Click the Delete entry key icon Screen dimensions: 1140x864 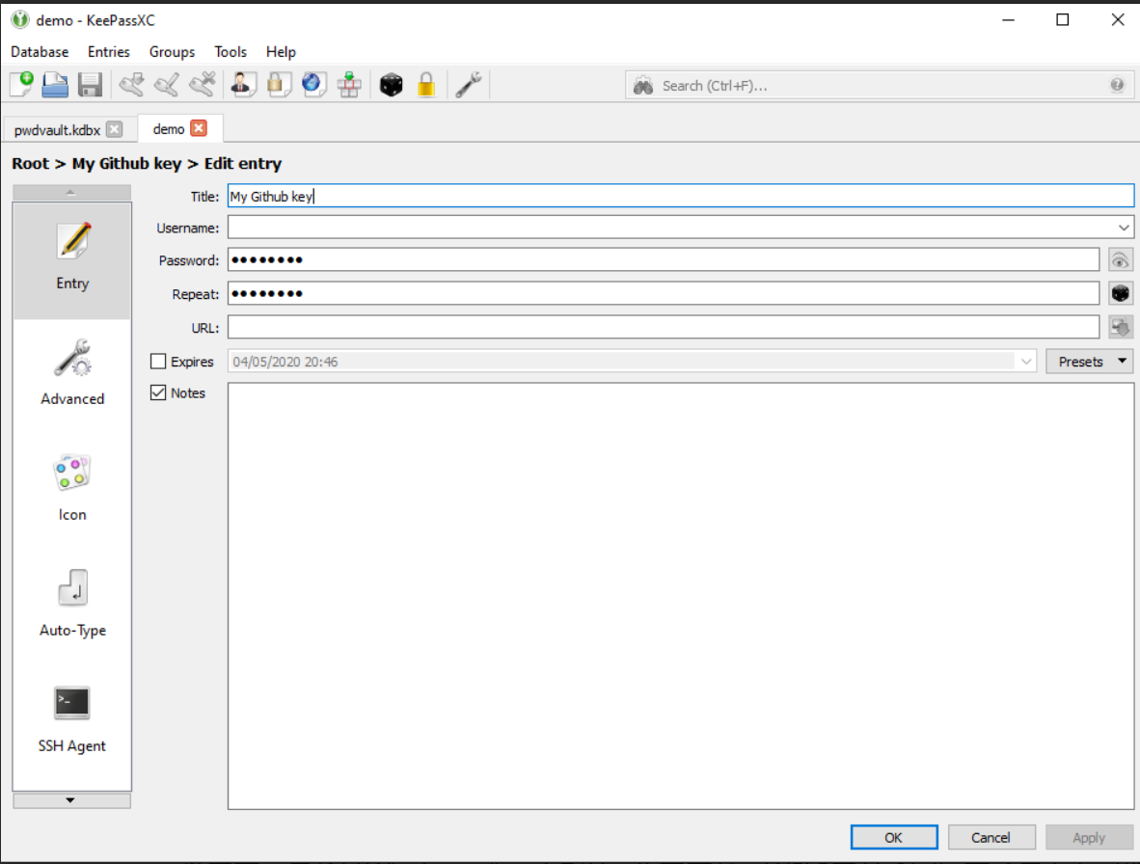(202, 85)
